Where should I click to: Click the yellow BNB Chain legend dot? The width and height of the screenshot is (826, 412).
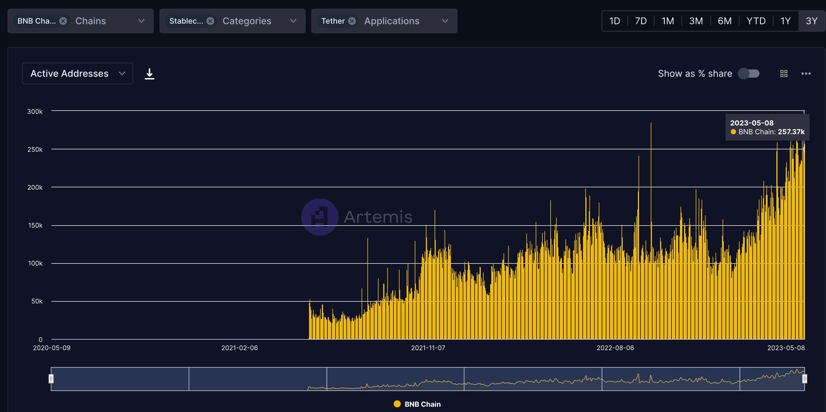[x=397, y=404]
